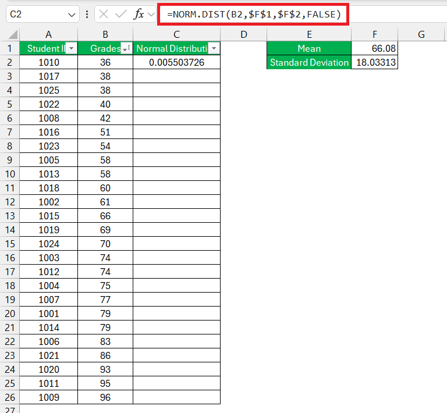Open the Student ID filter dropdown
This screenshot has width=447, height=413.
tap(71, 48)
